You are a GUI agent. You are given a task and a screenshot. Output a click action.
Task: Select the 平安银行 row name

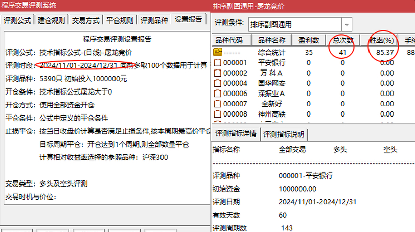(271, 63)
